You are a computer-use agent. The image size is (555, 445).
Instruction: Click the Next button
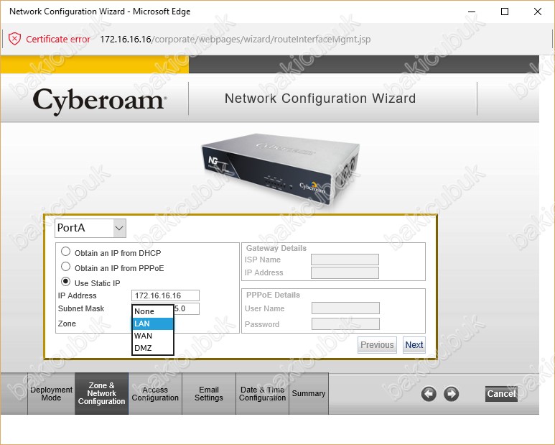[x=414, y=345]
